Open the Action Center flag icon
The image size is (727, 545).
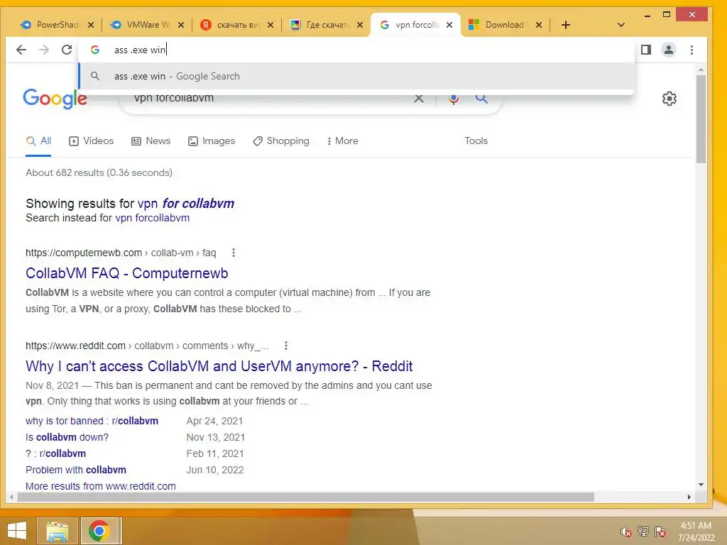(x=660, y=532)
